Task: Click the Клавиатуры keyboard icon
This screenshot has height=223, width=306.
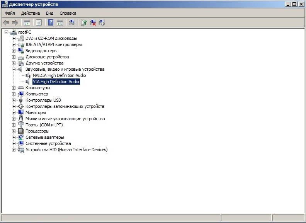Action: point(21,88)
